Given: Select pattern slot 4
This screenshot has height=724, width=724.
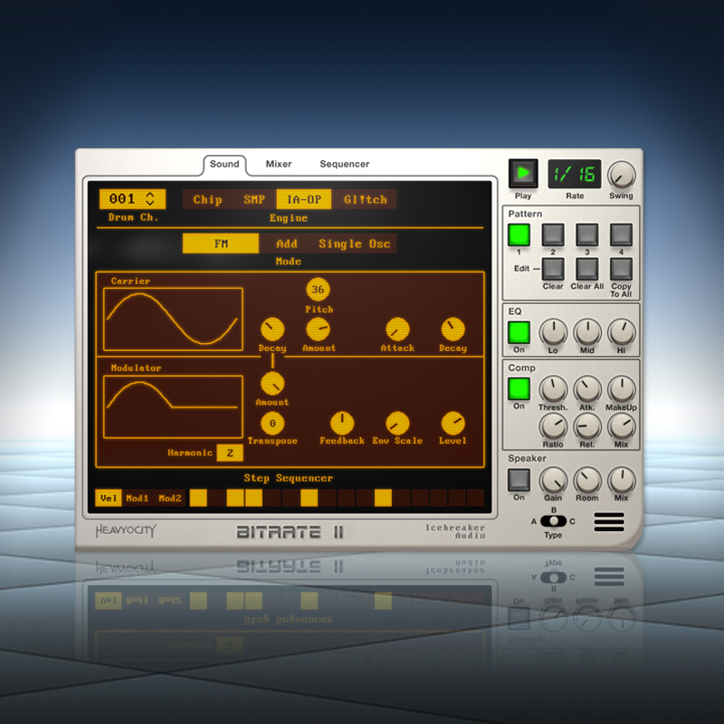Looking at the screenshot, I should (x=620, y=235).
